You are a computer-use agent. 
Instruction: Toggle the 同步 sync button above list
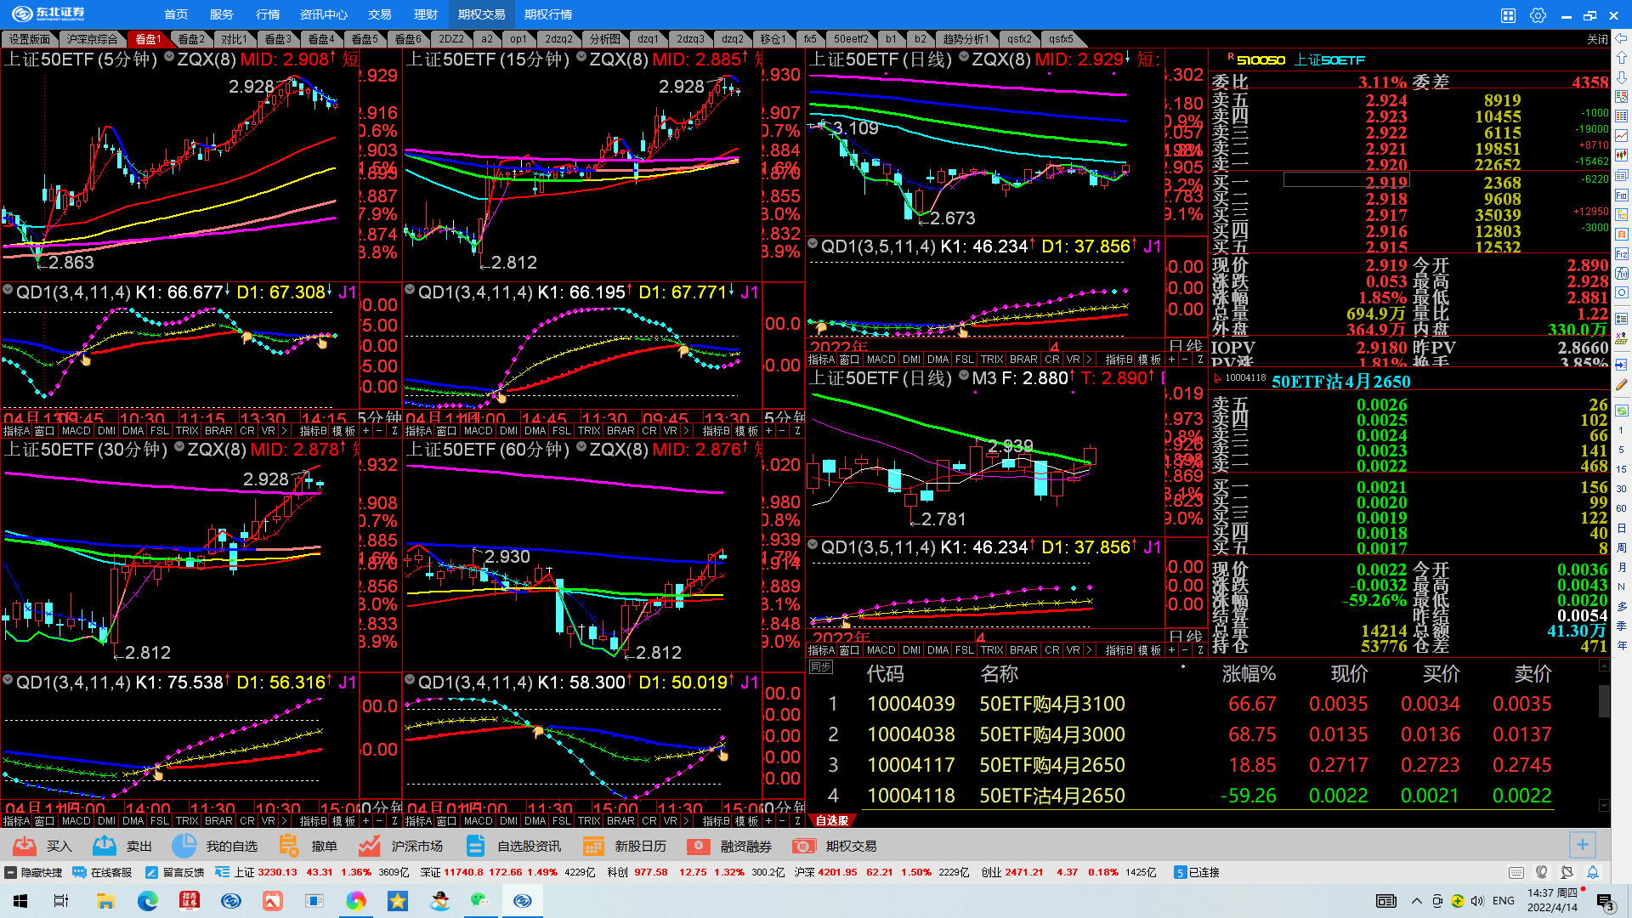tap(820, 667)
